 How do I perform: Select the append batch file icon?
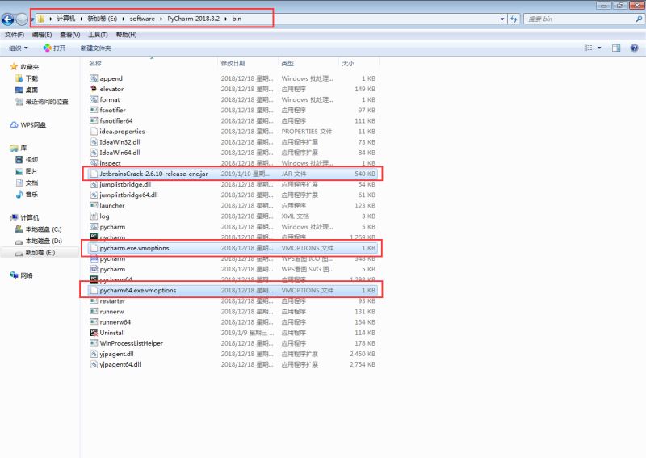[94, 78]
